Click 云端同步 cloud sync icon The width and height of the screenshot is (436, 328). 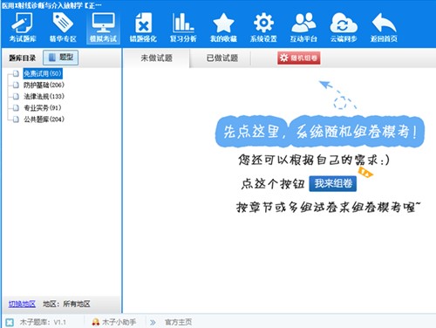pos(344,28)
